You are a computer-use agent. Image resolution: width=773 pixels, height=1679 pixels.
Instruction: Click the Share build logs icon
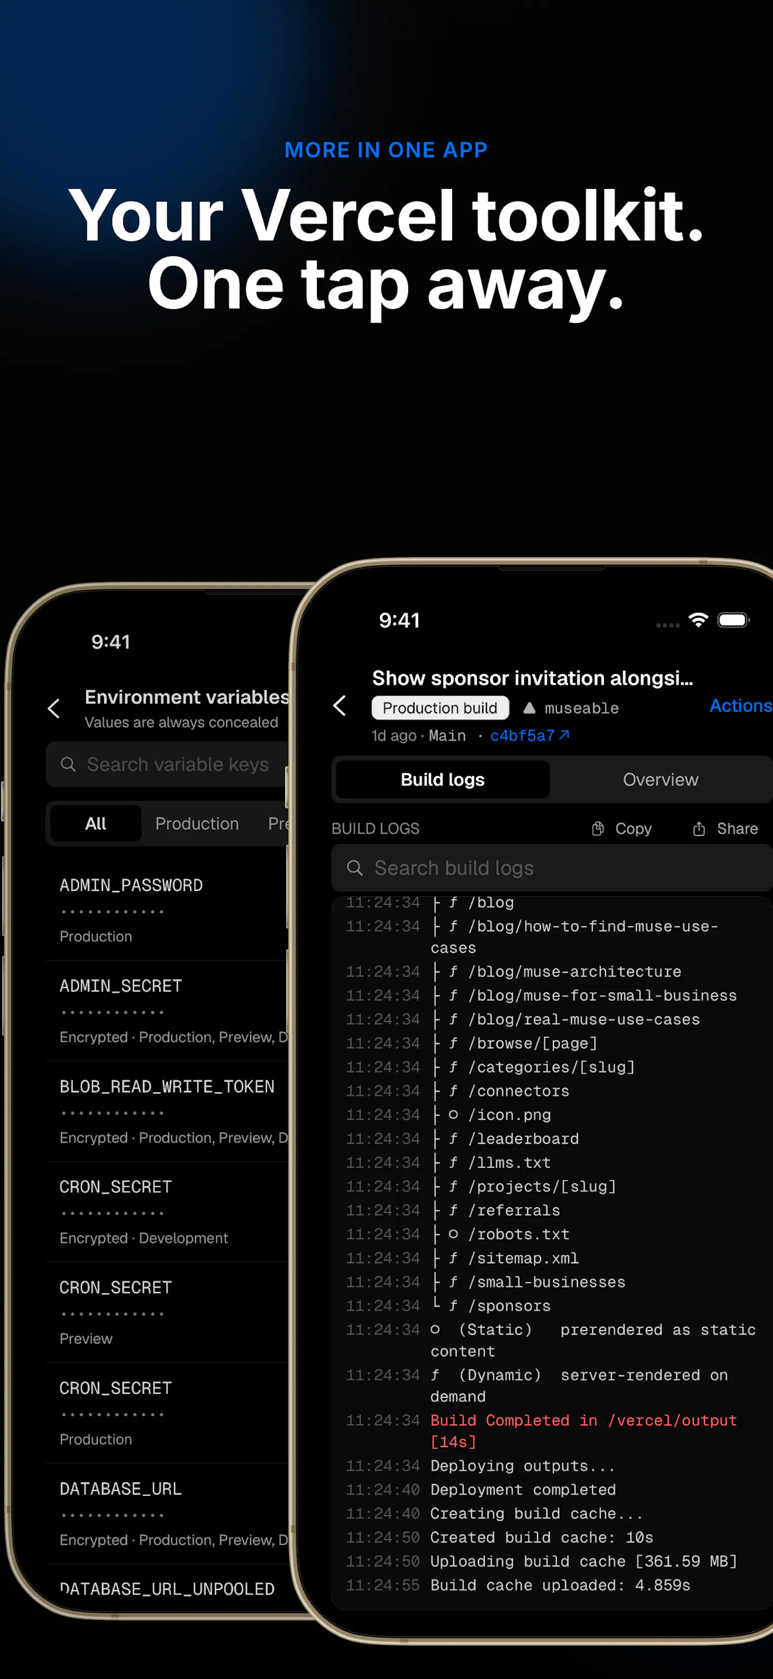coord(699,828)
